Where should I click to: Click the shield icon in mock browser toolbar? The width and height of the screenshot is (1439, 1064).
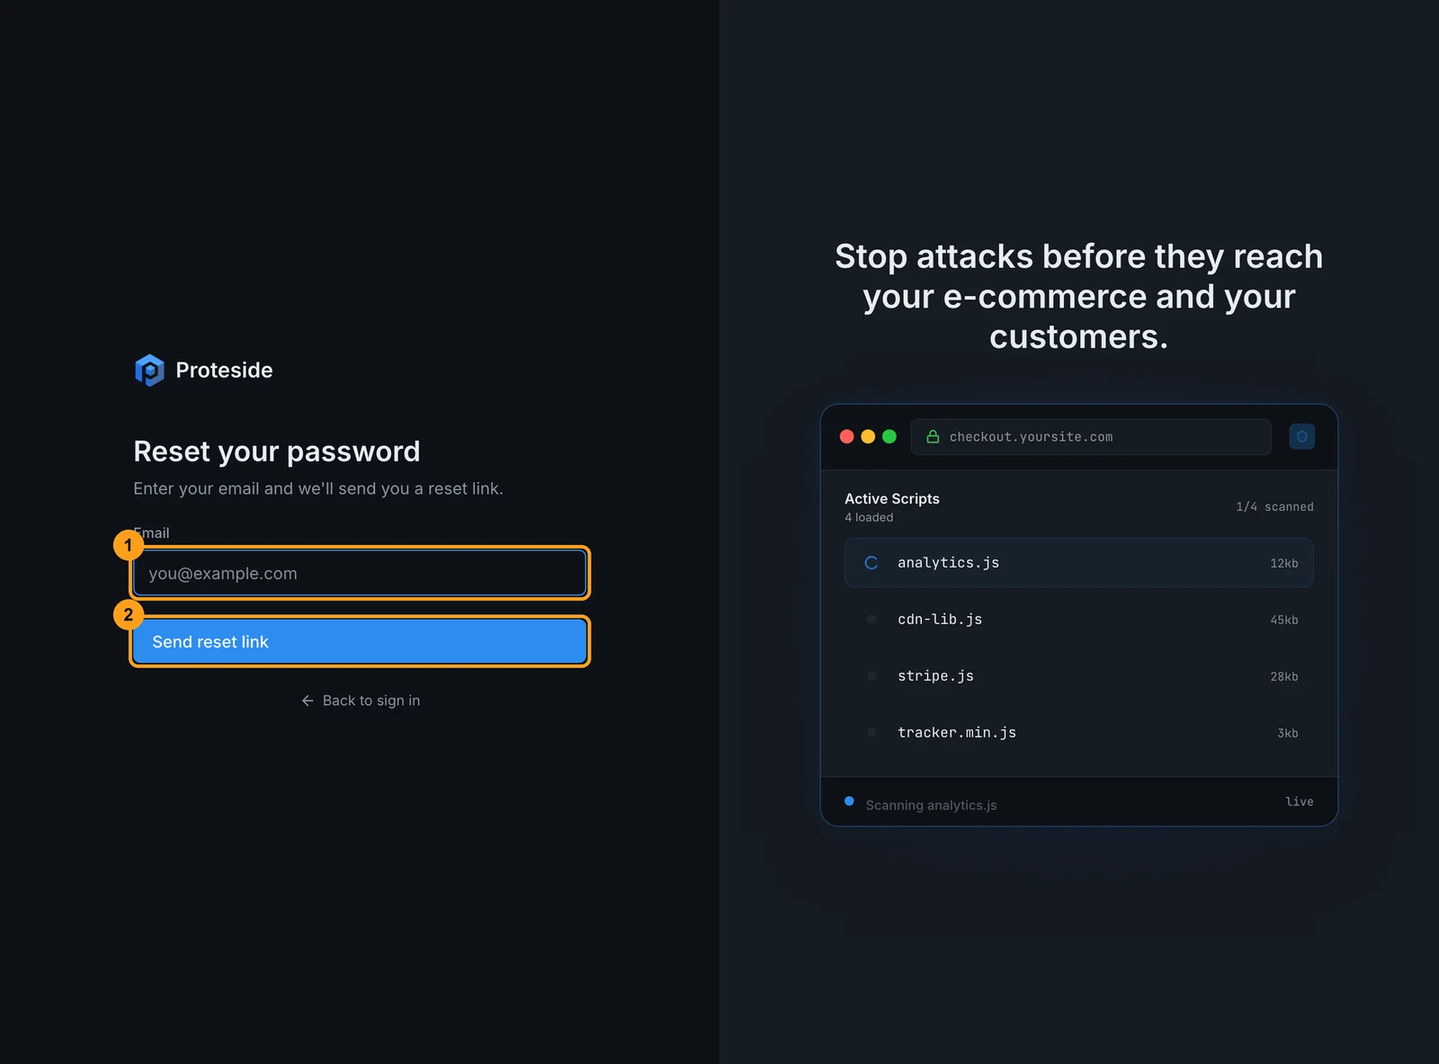1301,436
